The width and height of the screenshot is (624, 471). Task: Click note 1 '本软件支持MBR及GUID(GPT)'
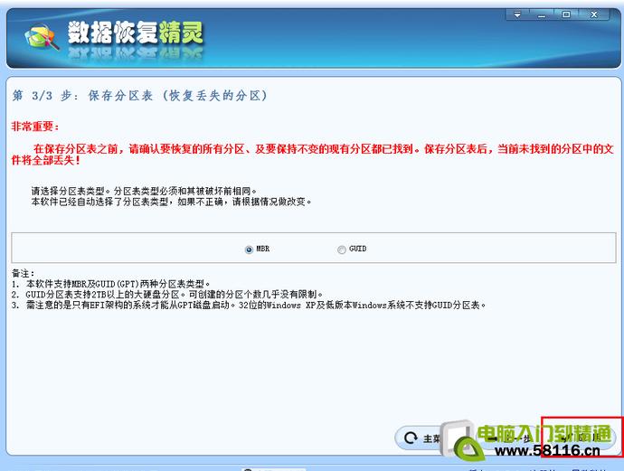[110, 284]
